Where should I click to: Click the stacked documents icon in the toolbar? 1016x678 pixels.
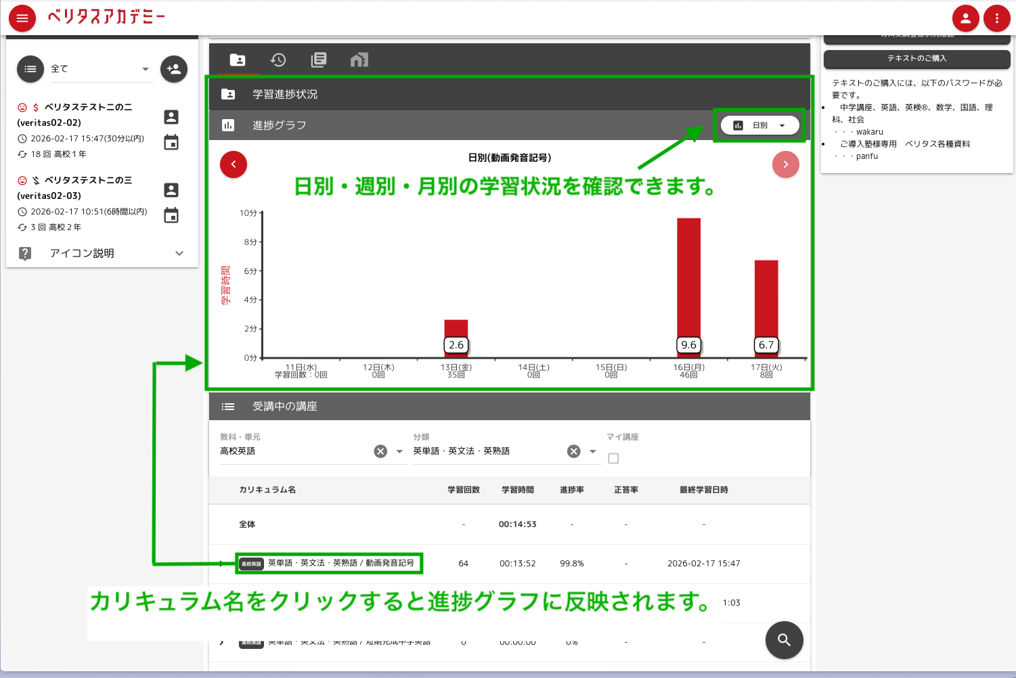(318, 60)
